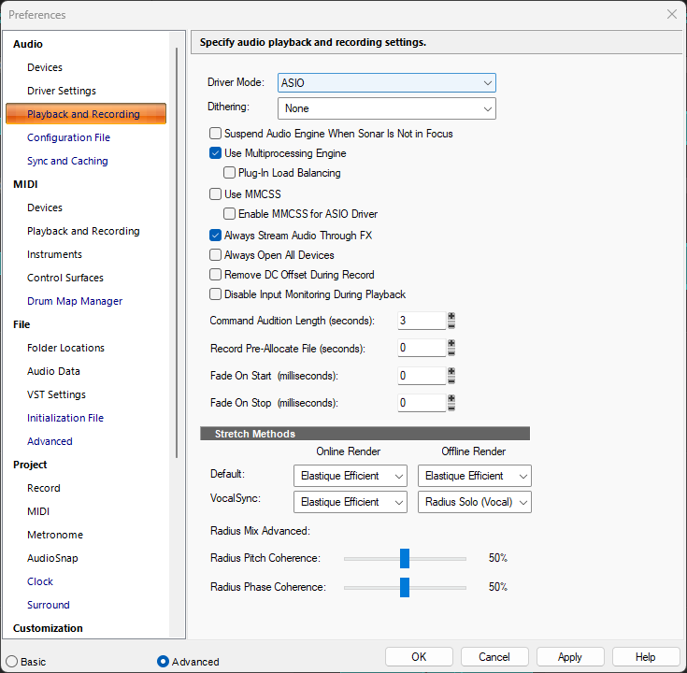Click Command Audition Length input field
The width and height of the screenshot is (687, 673).
point(422,321)
